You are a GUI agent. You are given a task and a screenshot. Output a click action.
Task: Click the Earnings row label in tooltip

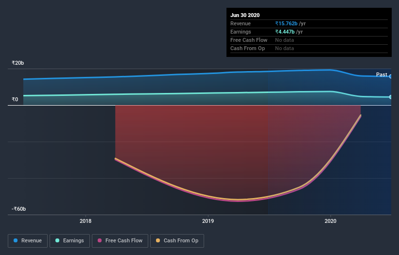pos(241,32)
